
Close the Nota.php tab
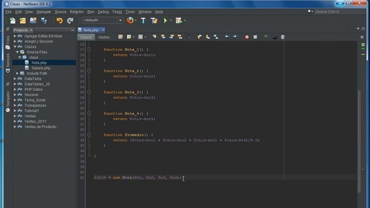click(x=103, y=30)
